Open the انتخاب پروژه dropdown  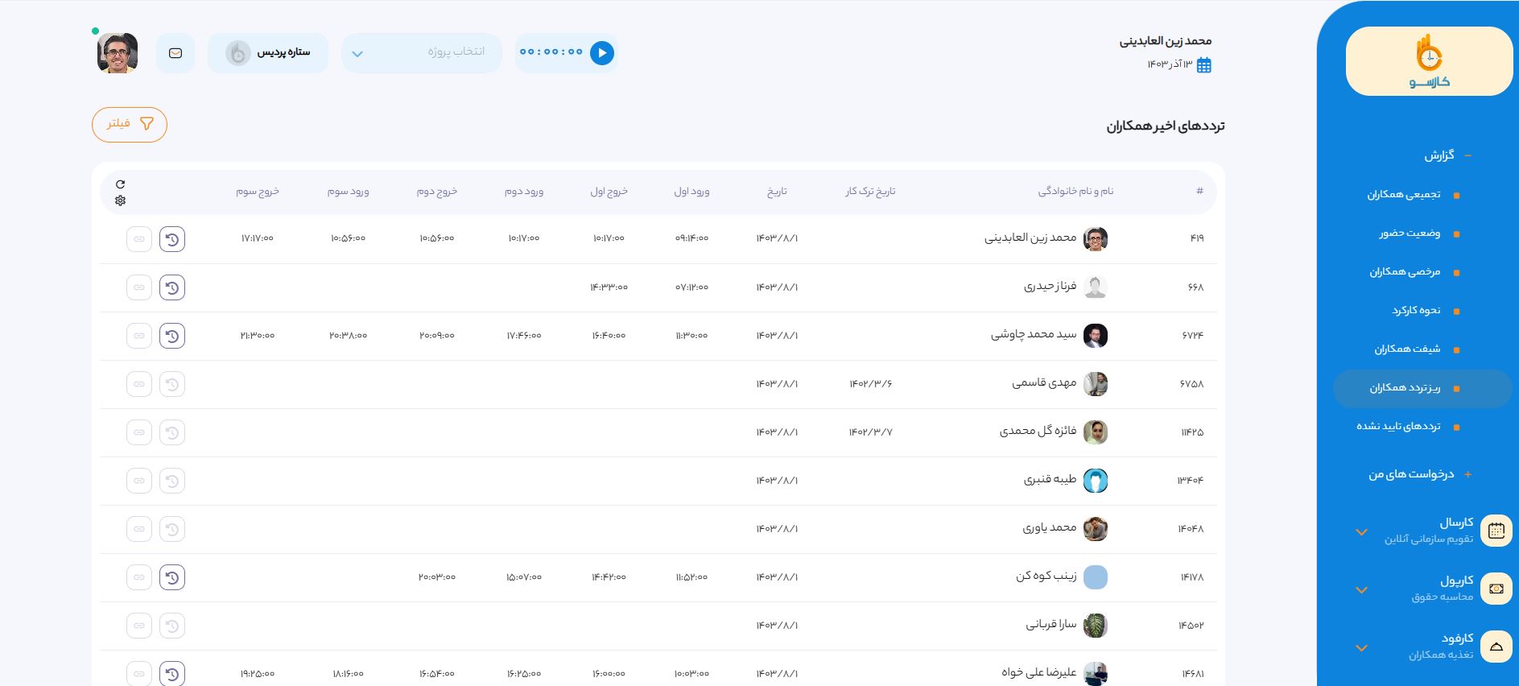pyautogui.click(x=421, y=53)
